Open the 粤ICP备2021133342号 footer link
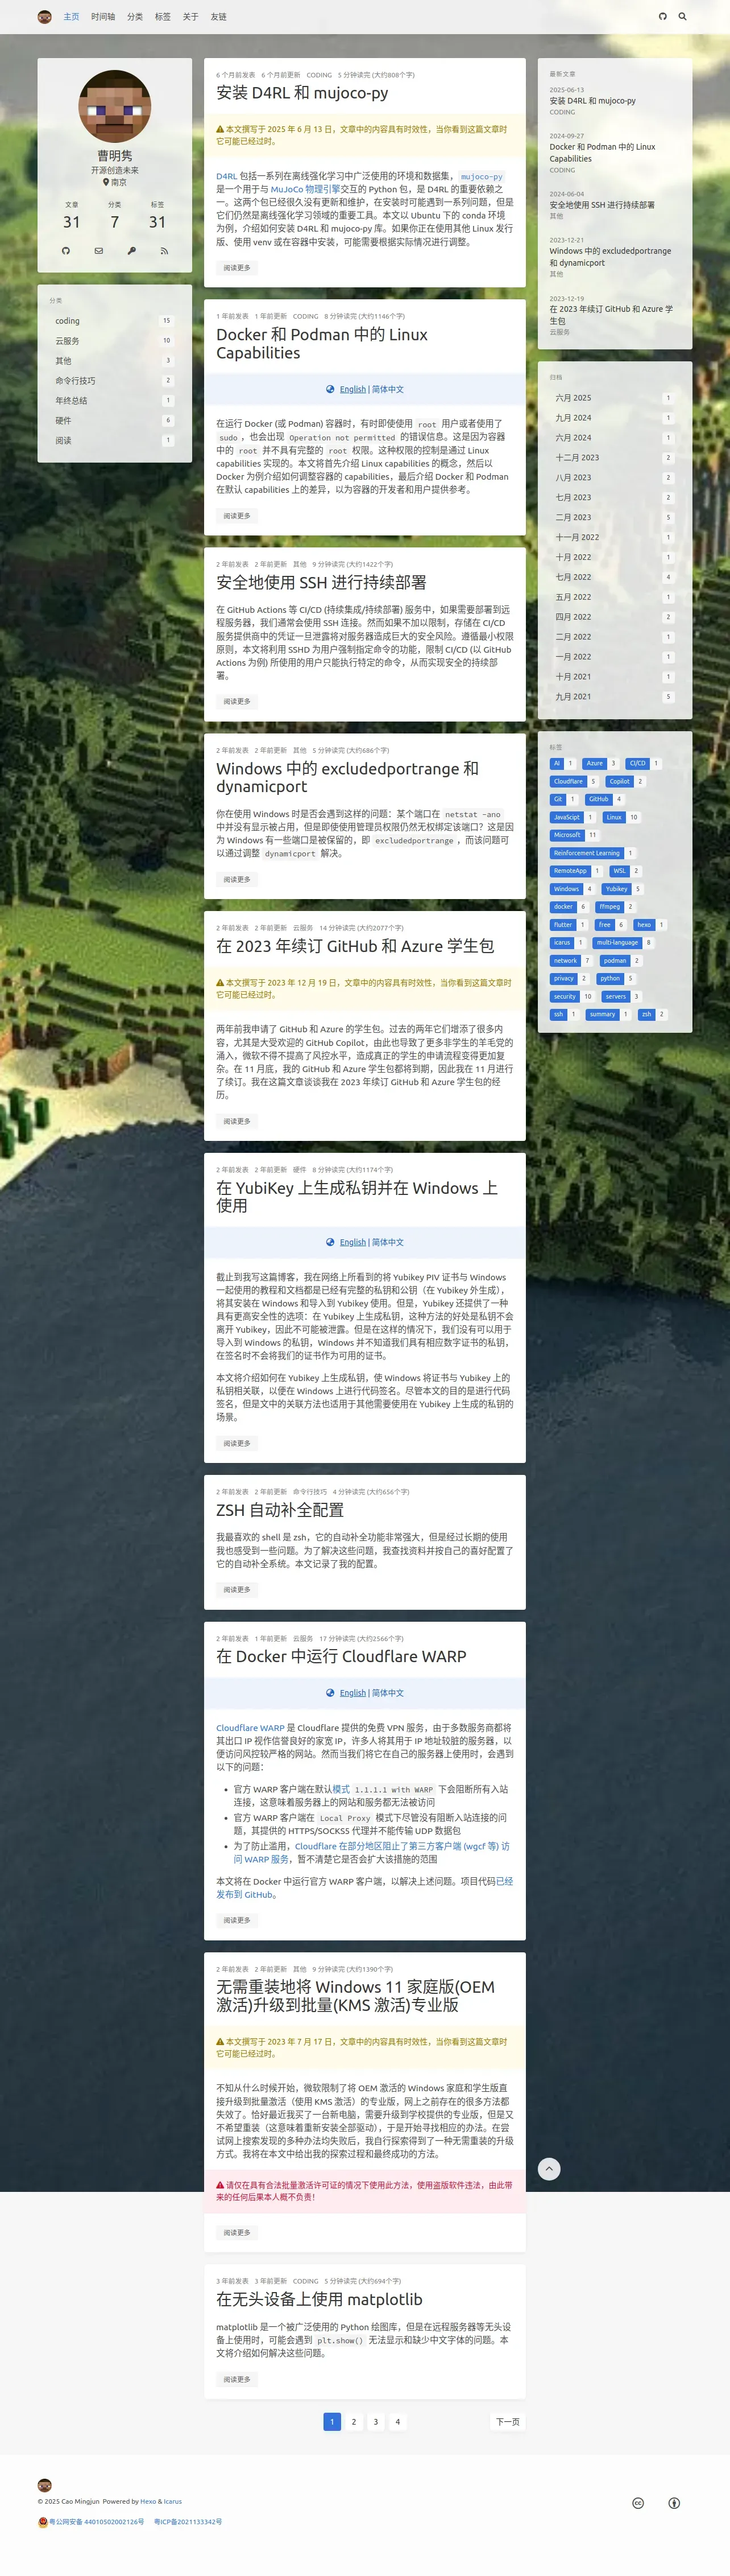The height and width of the screenshot is (2576, 730). tap(188, 2522)
